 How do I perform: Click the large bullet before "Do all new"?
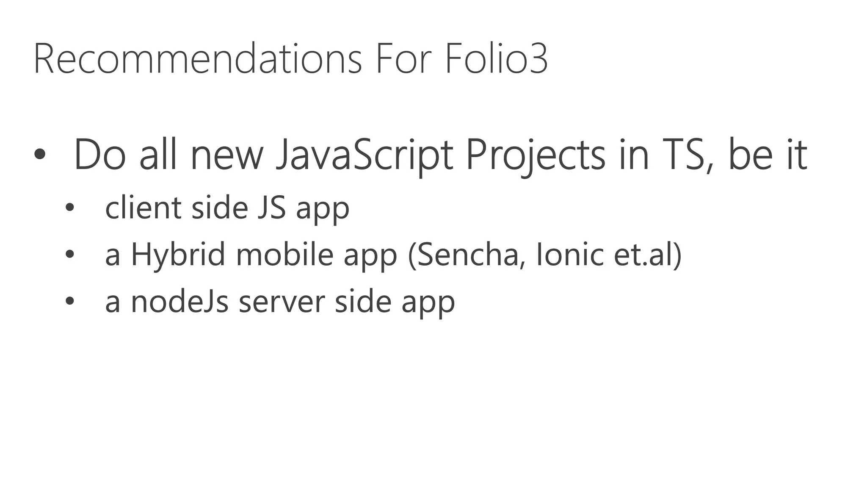pos(40,154)
